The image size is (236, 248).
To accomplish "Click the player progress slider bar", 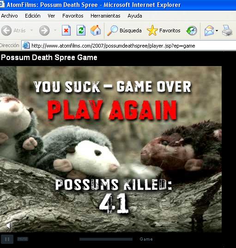I will (106, 239).
